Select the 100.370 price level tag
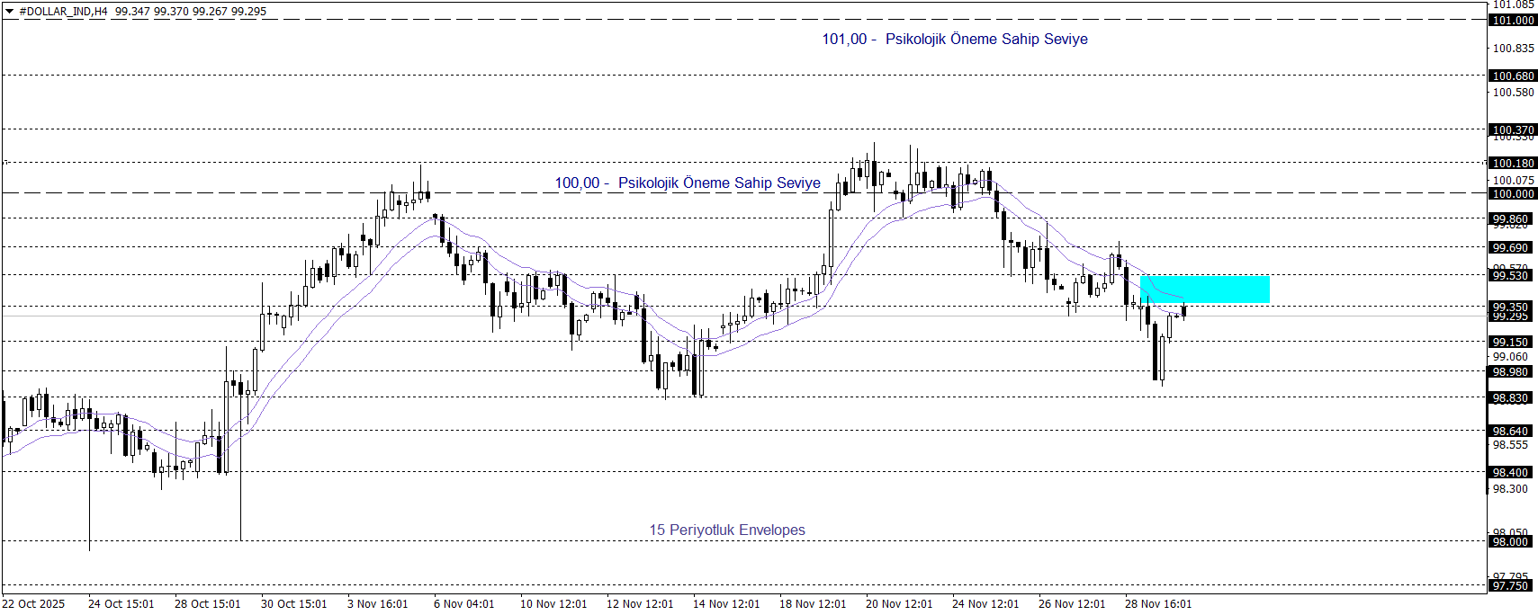Image resolution: width=1538 pixels, height=615 pixels. coord(1513,129)
